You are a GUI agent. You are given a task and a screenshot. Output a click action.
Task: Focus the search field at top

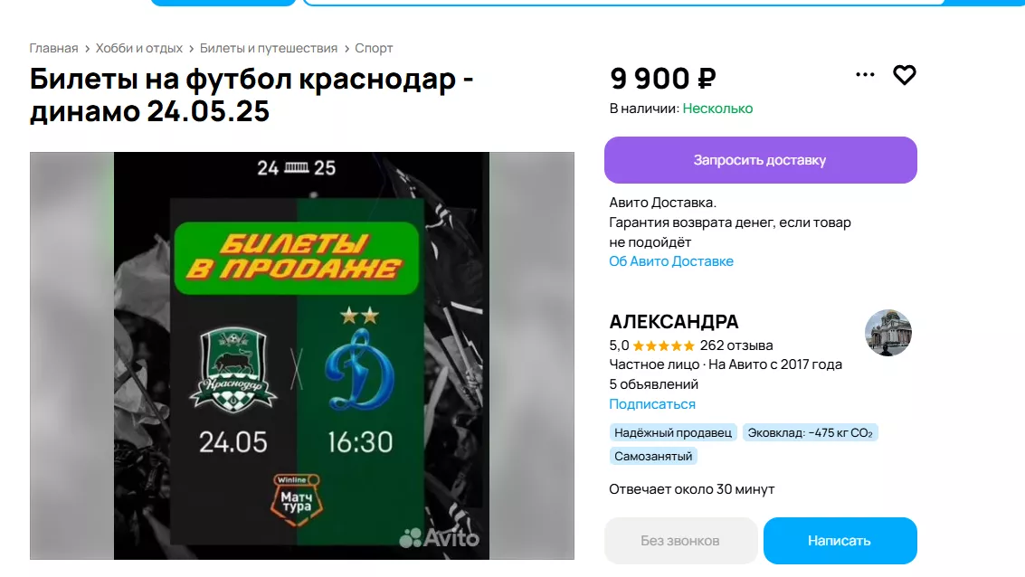624,3
